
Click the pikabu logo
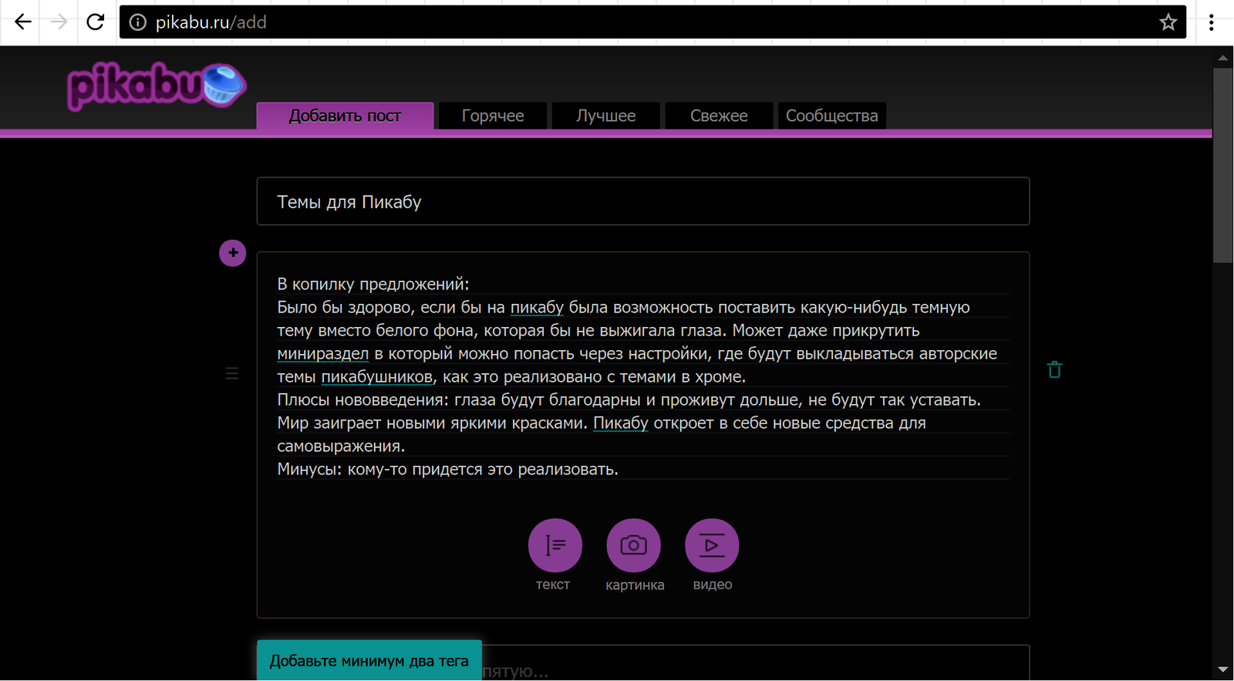157,86
